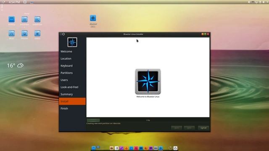The height and width of the screenshot is (151, 269).
Task: Click the circular pin button in installer titlebar
Action: [x=63, y=34]
